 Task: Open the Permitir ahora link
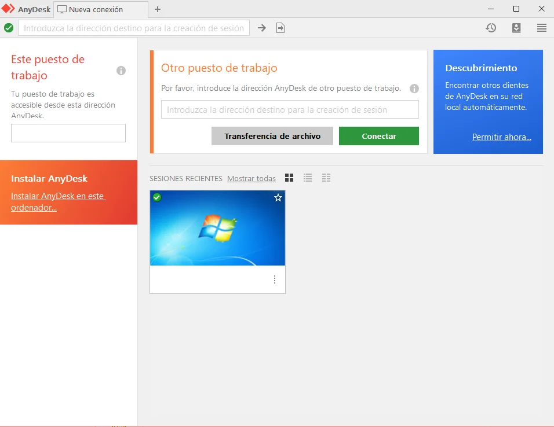(x=502, y=137)
